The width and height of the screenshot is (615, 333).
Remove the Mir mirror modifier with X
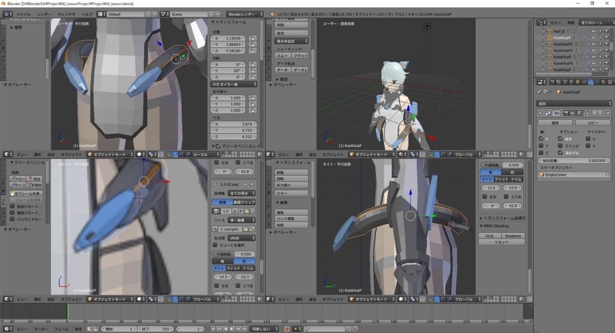(x=608, y=113)
